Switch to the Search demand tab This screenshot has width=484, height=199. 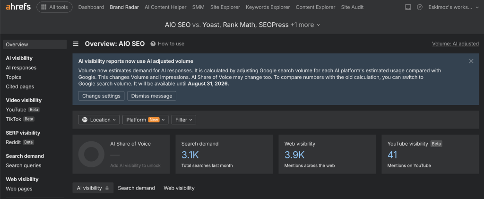pos(137,188)
